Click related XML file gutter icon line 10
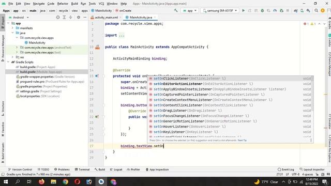Screen dimensions: 331x186 (x=97, y=47)
